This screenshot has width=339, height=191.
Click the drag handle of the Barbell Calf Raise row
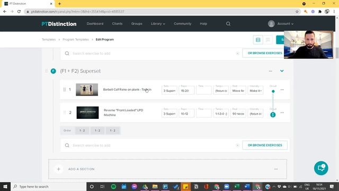[65, 90]
